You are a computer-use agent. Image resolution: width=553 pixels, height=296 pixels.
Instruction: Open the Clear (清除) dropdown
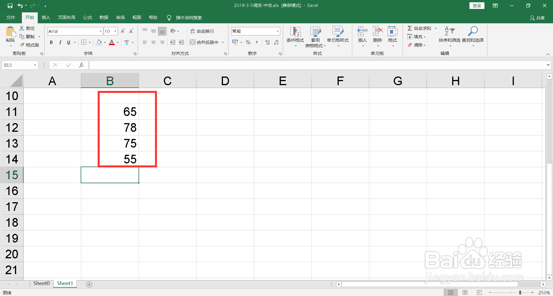click(416, 45)
